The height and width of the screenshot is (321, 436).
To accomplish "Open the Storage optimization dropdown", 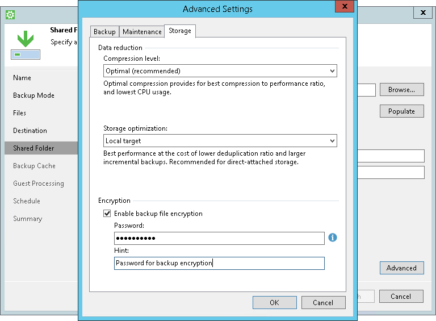I will [x=220, y=141].
